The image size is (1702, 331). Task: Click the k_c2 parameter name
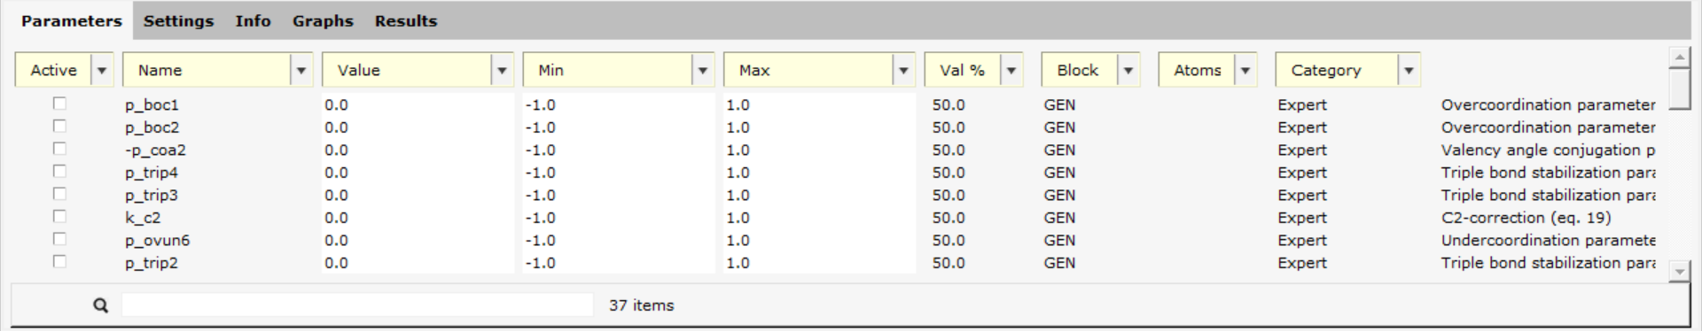[x=143, y=218]
